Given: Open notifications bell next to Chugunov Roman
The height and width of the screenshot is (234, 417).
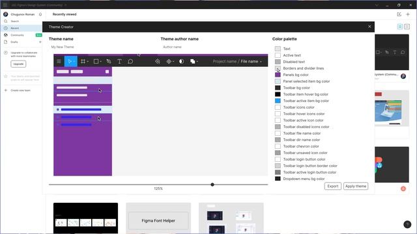Looking at the screenshot, I should pyautogui.click(x=40, y=14).
